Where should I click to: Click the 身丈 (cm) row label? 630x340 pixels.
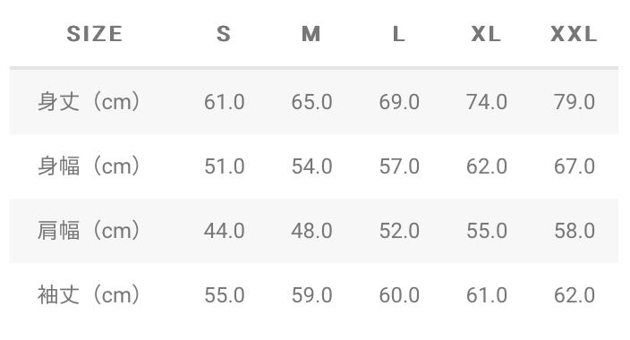coord(89,102)
